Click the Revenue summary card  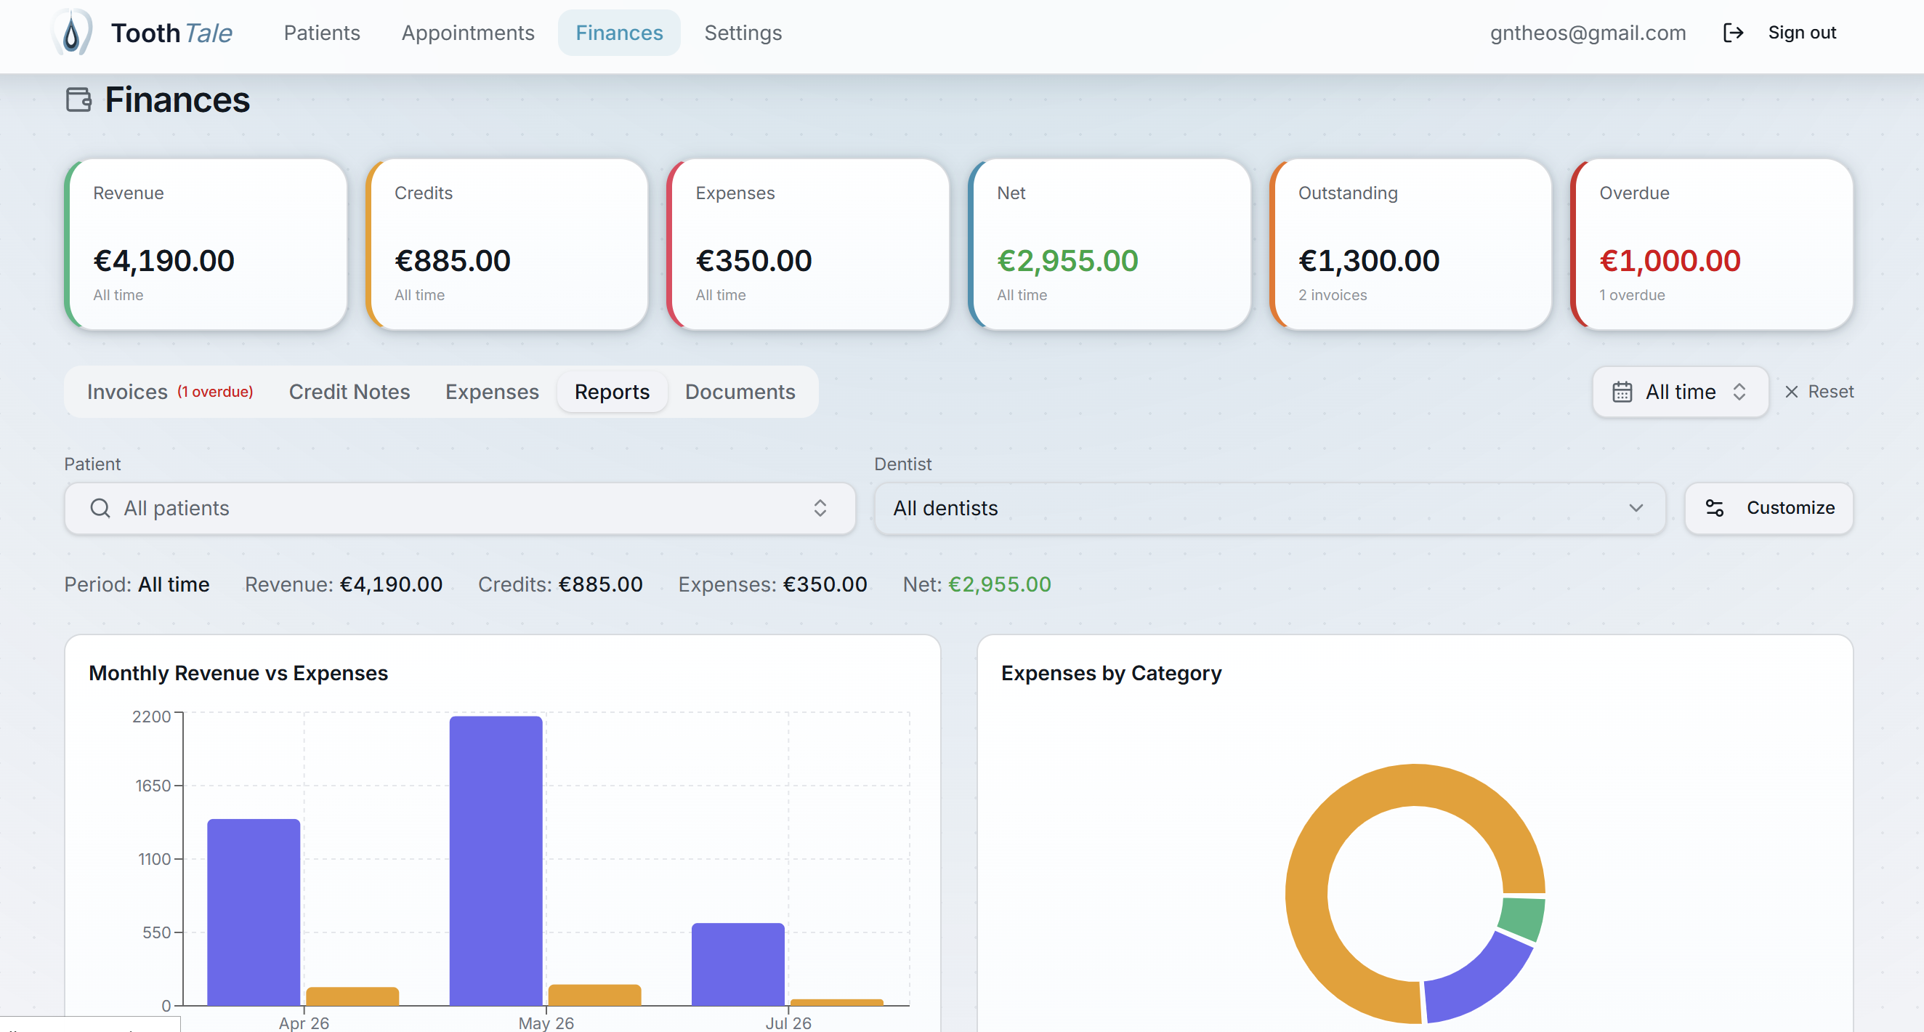click(206, 244)
